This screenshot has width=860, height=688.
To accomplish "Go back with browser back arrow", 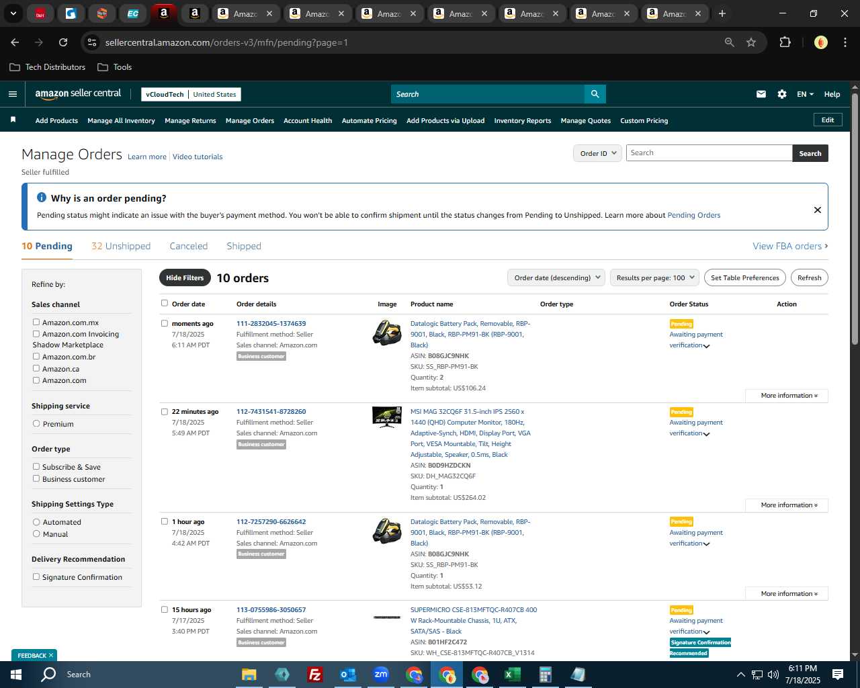I will click(x=15, y=42).
